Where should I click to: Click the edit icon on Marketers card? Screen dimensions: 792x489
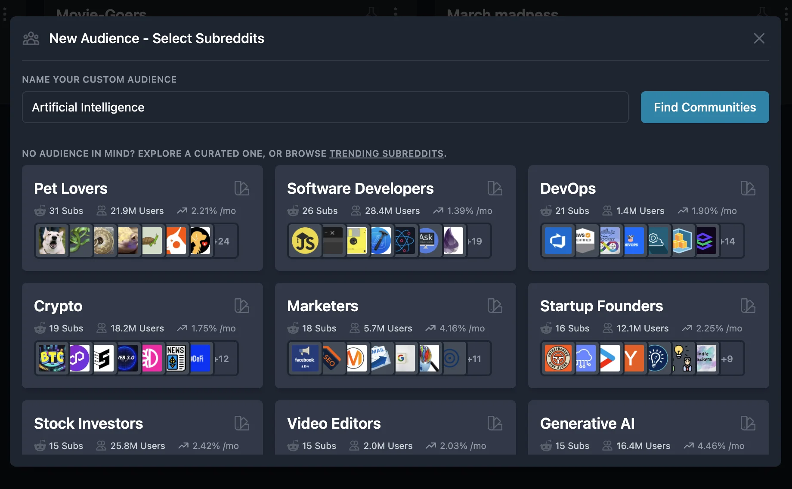(495, 306)
